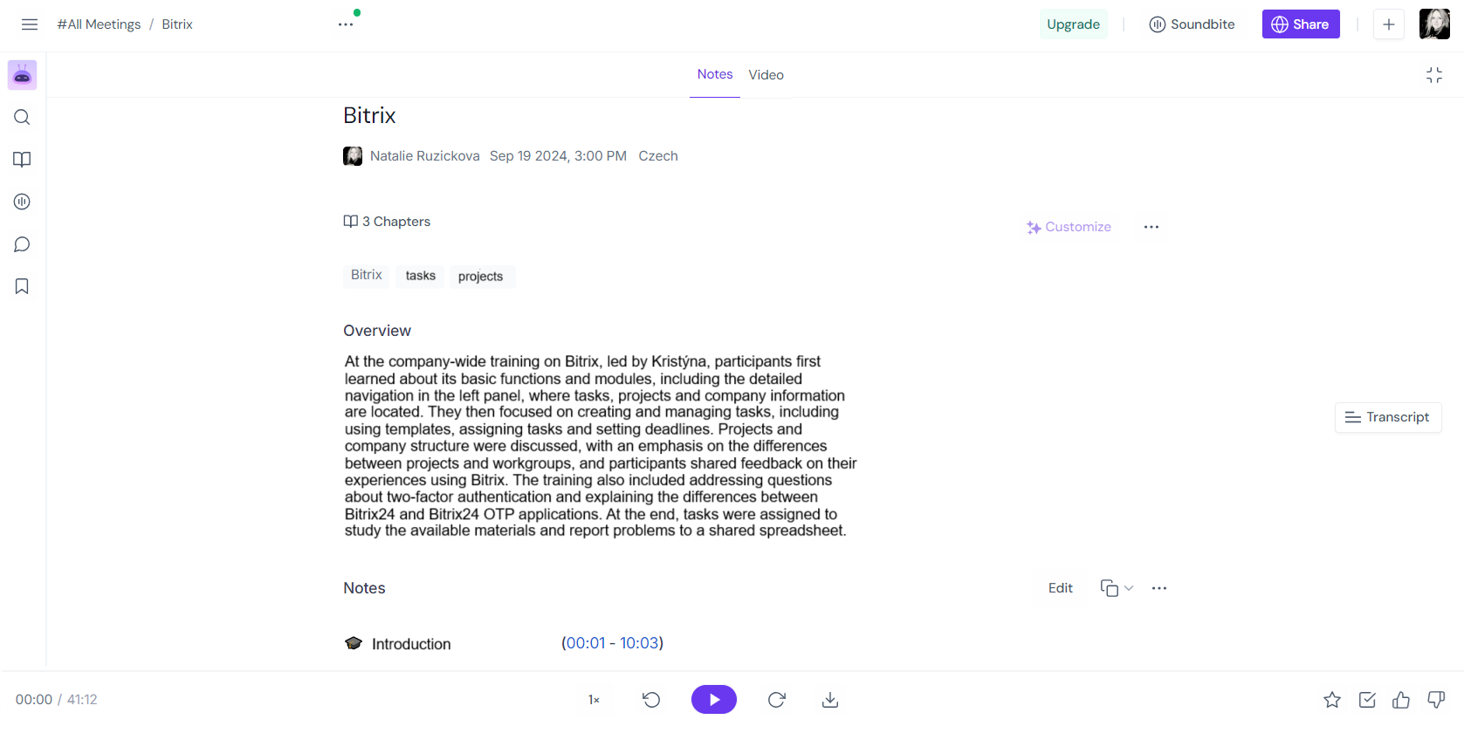The height and width of the screenshot is (733, 1464).
Task: Play the meeting recording
Action: tap(714, 700)
